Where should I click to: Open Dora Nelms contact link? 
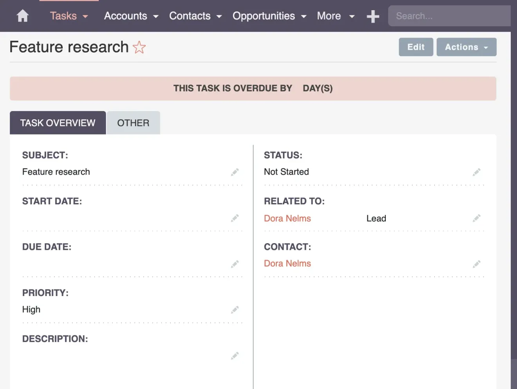tap(287, 263)
